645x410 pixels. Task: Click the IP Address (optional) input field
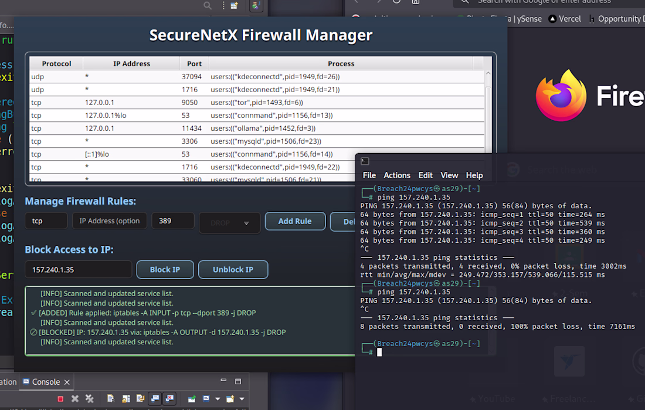[x=110, y=221]
